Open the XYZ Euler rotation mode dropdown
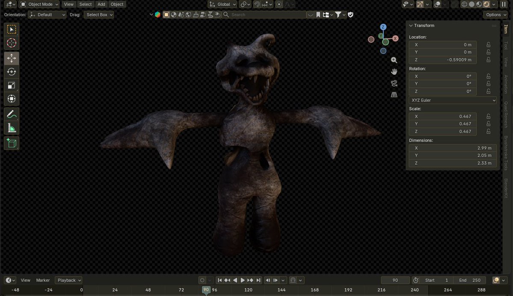This screenshot has height=296, width=513. click(453, 100)
